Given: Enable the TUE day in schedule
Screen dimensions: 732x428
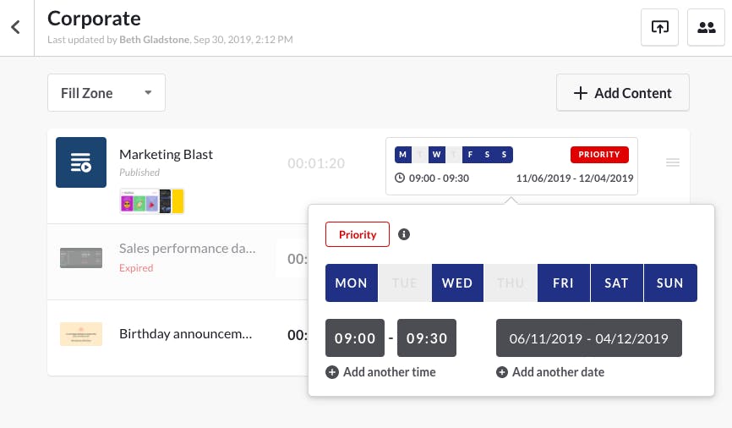Looking at the screenshot, I should (x=405, y=283).
